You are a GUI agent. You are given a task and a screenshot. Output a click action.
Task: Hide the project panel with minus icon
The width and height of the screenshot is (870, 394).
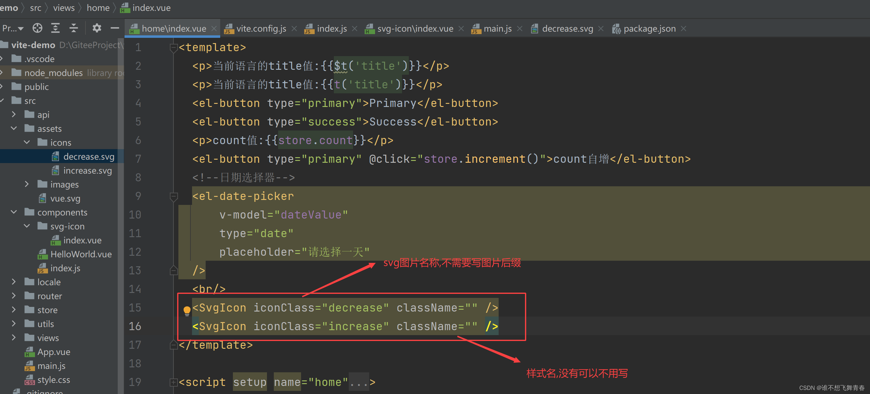click(x=115, y=28)
